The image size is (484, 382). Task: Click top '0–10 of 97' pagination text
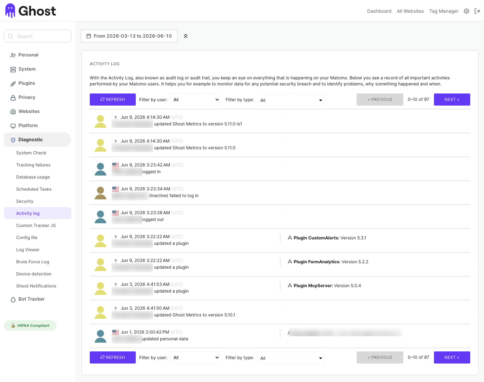(418, 100)
